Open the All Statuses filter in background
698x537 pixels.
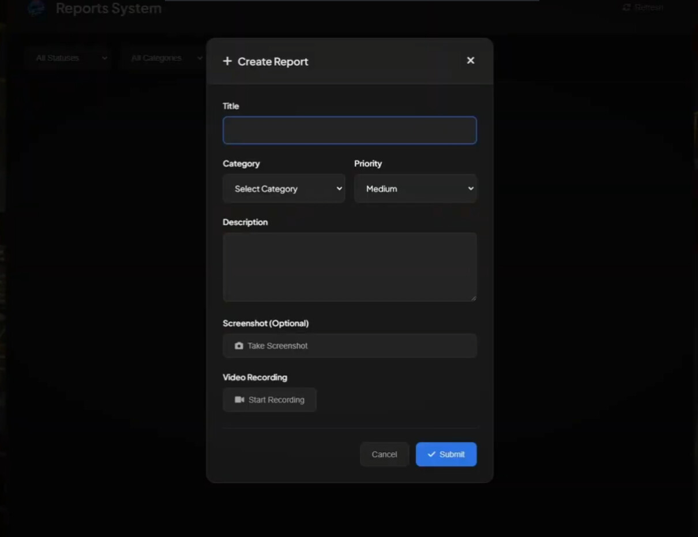(69, 58)
